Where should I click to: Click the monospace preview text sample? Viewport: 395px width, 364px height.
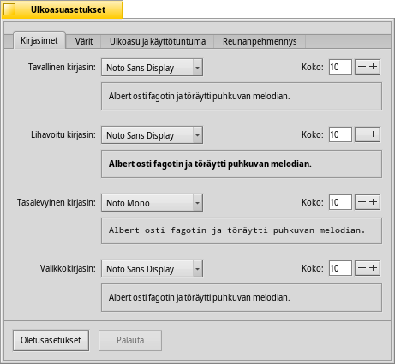click(x=236, y=230)
